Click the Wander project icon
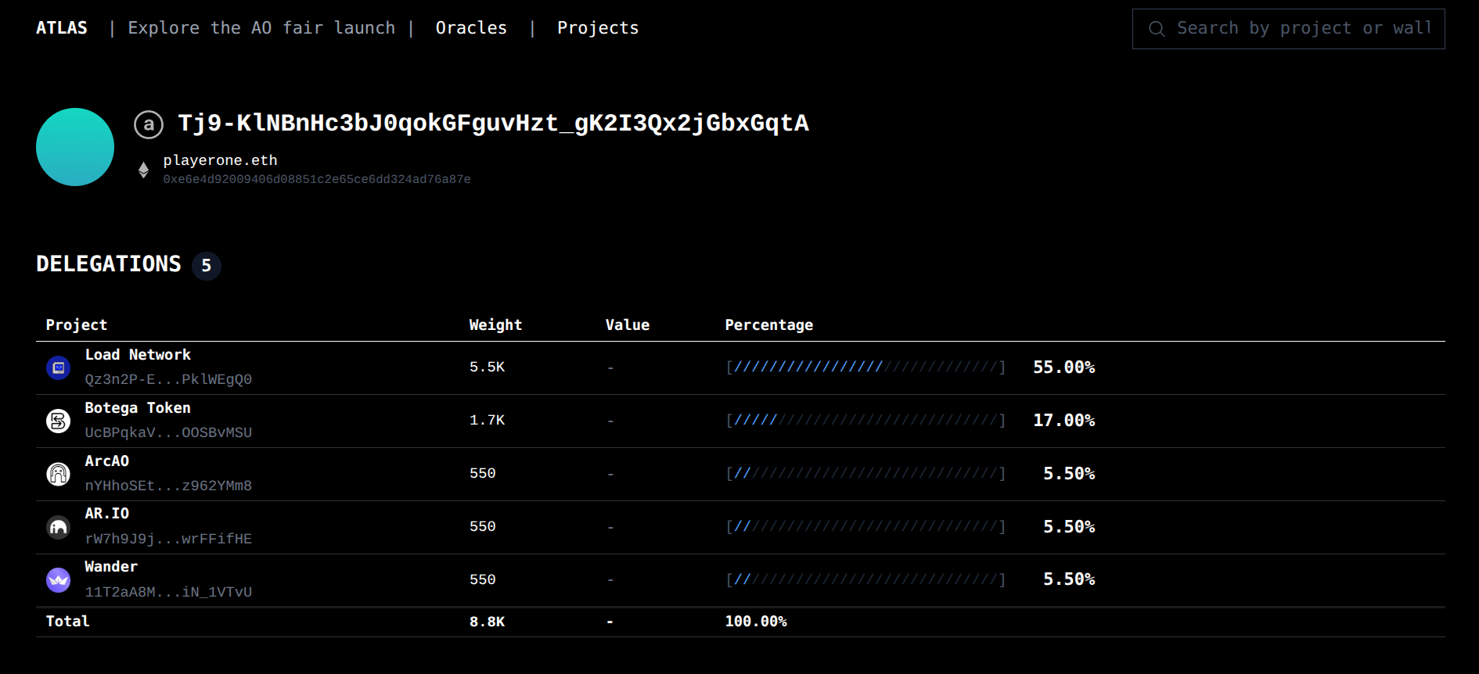This screenshot has width=1479, height=674. pos(59,580)
